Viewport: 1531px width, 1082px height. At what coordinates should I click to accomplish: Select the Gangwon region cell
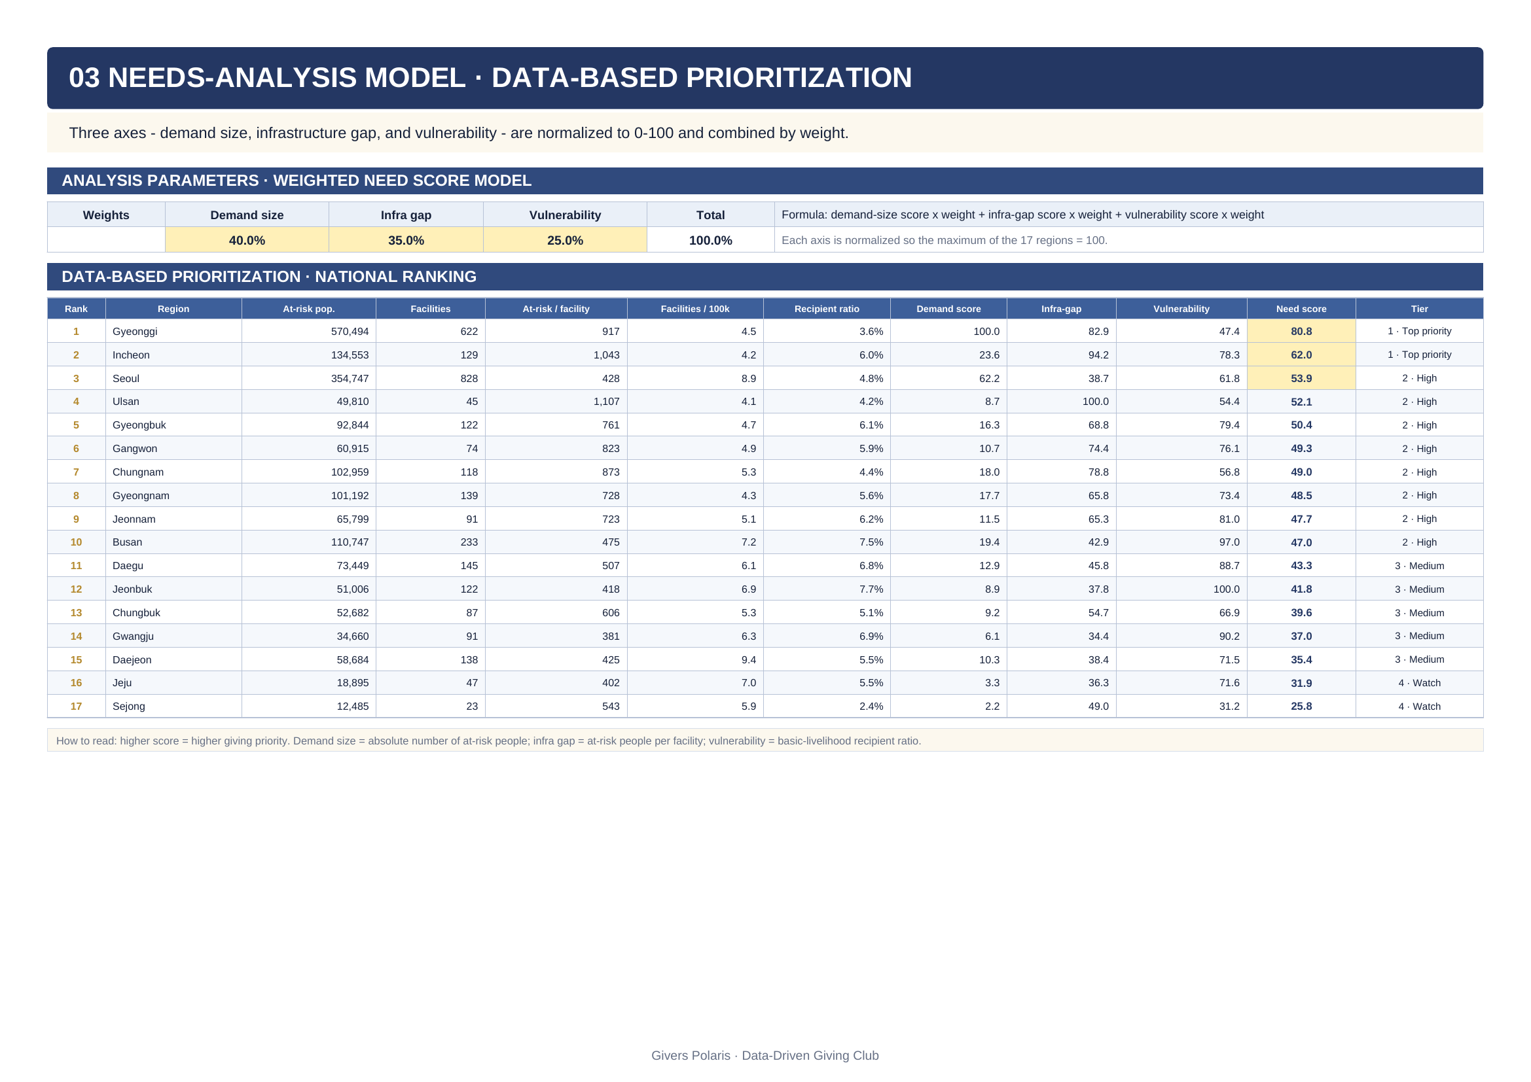(173, 448)
